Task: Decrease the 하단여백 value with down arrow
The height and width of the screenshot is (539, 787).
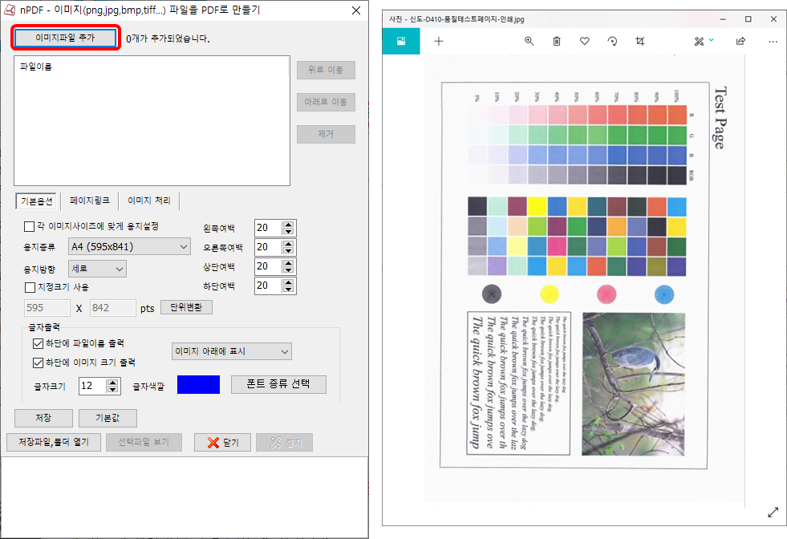Action: point(288,289)
